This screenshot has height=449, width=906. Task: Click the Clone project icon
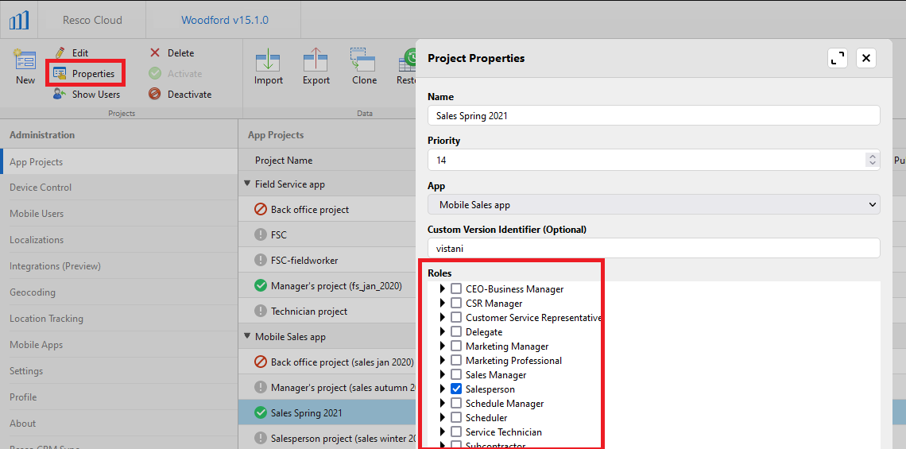(364, 62)
